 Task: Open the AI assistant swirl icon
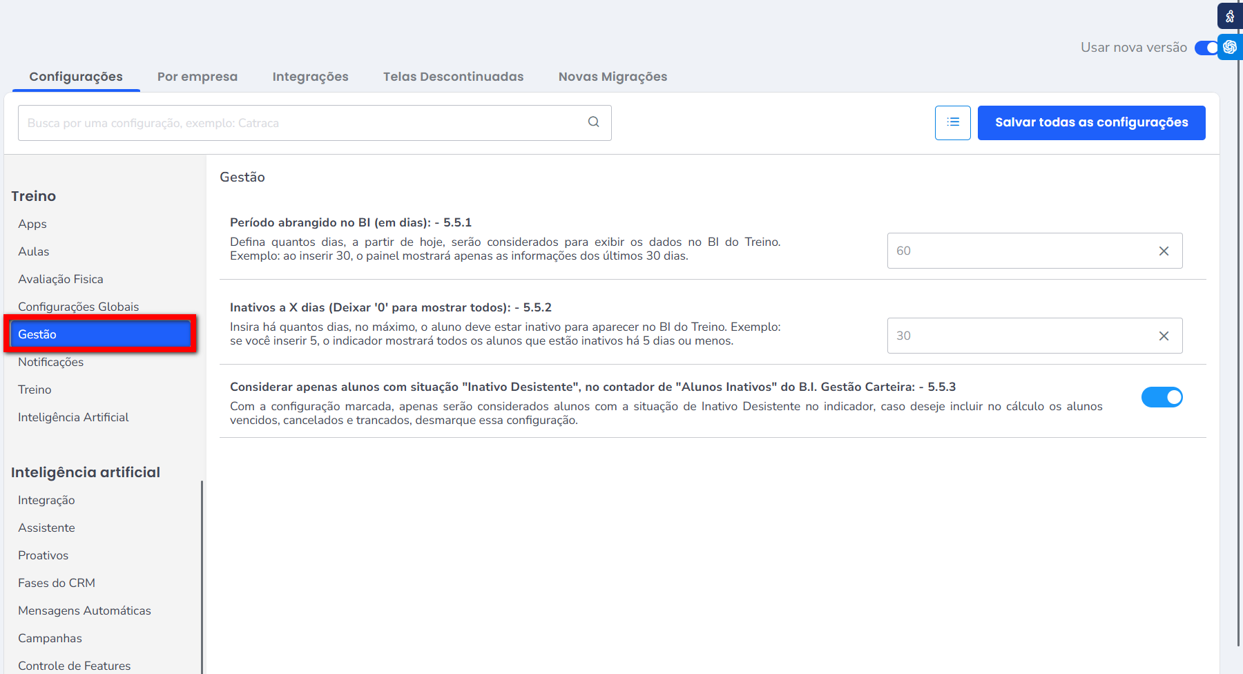1230,47
